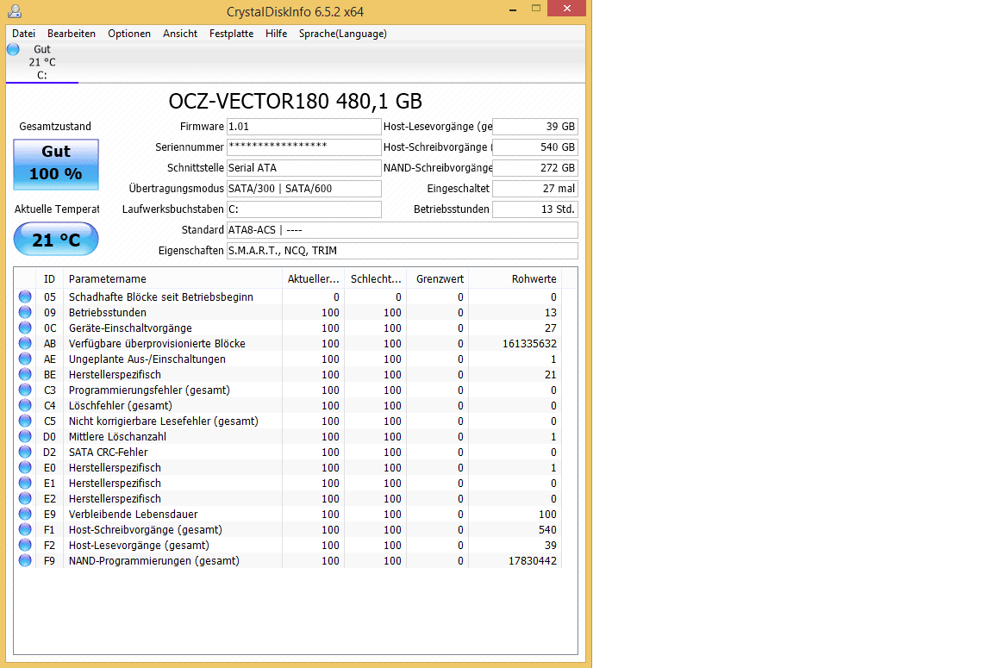Select 'Host-Lesevorgänge (gesamt)' row text
The height and width of the screenshot is (668, 993).
139,545
